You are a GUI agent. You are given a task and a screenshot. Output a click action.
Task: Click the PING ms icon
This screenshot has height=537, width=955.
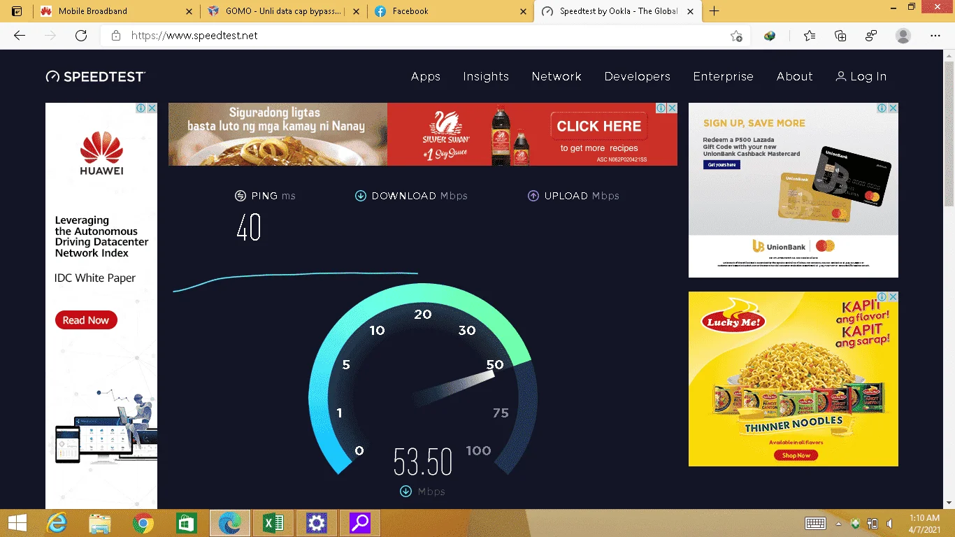[240, 196]
